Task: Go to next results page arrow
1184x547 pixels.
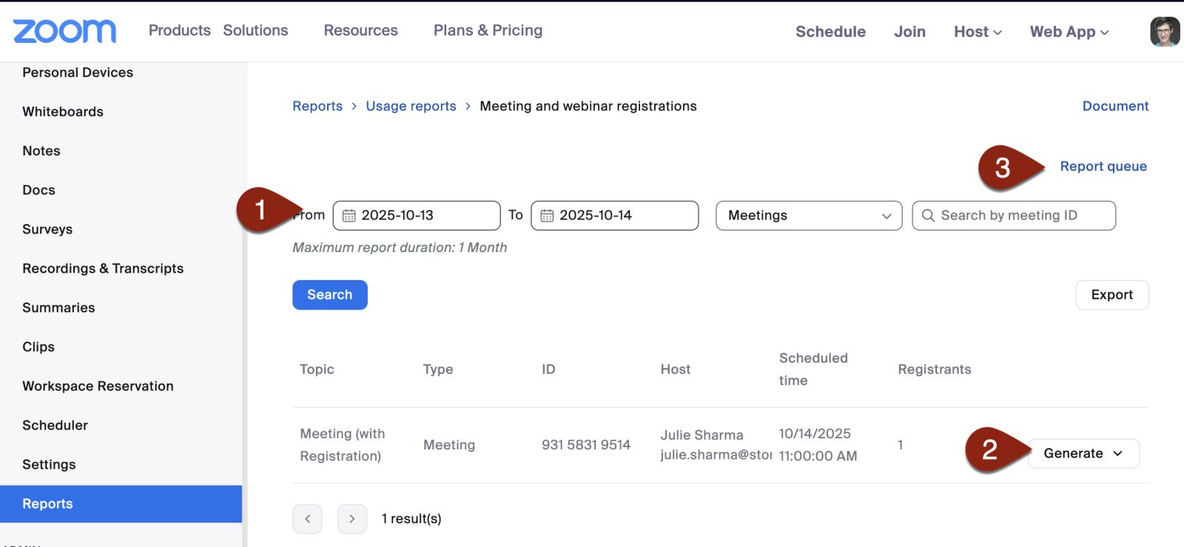Action: (x=352, y=519)
